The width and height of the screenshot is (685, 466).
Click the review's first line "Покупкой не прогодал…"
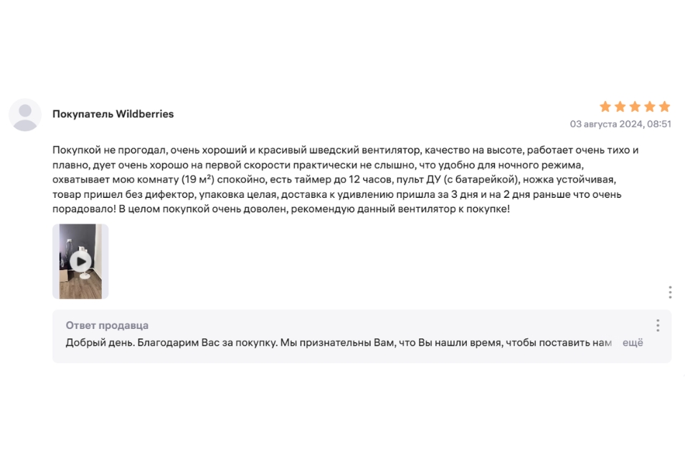344,150
